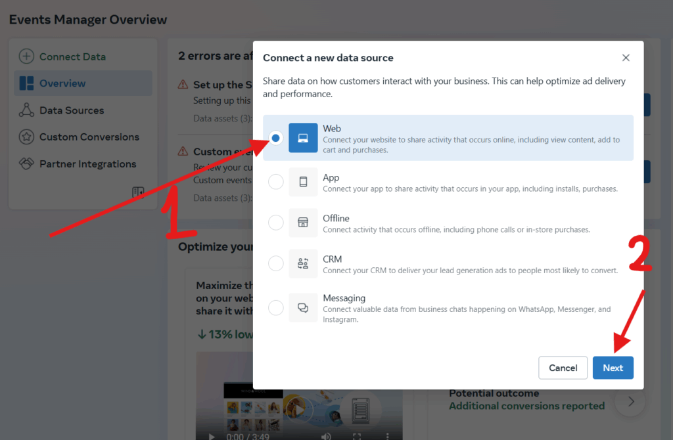The image size is (673, 440).
Task: Click the Custom Conversions star icon
Action: (x=26, y=137)
